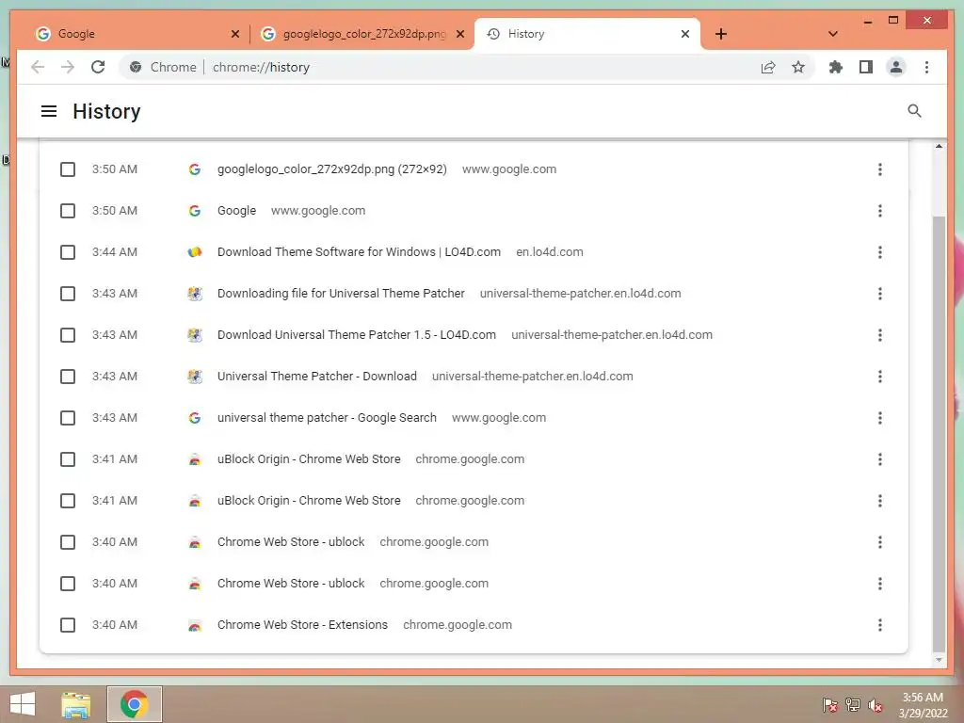
Task: Click the Chrome site info icon in address bar
Action: (136, 67)
